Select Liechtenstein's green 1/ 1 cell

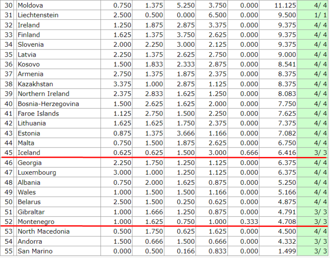click(x=312, y=15)
